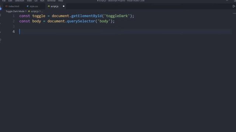This screenshot has width=236, height=132.
Task: Open the Run menu
Action: [42, 1]
